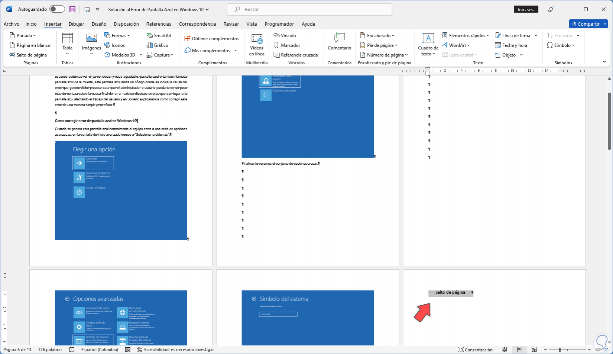Expand the Mis complementos dropdown arrow

[x=236, y=51]
